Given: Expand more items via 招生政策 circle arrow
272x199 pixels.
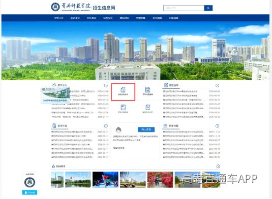Looking at the screenshot, I should coord(217,85).
